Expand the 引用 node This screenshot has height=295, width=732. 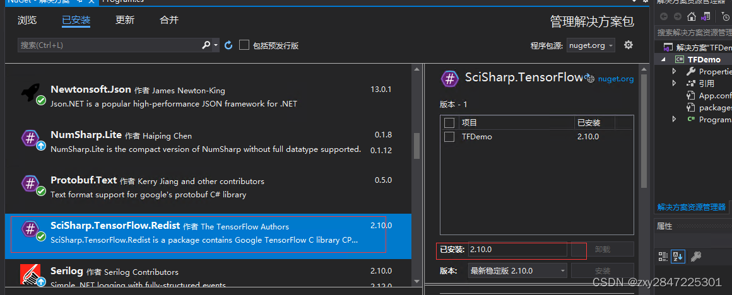coord(674,83)
